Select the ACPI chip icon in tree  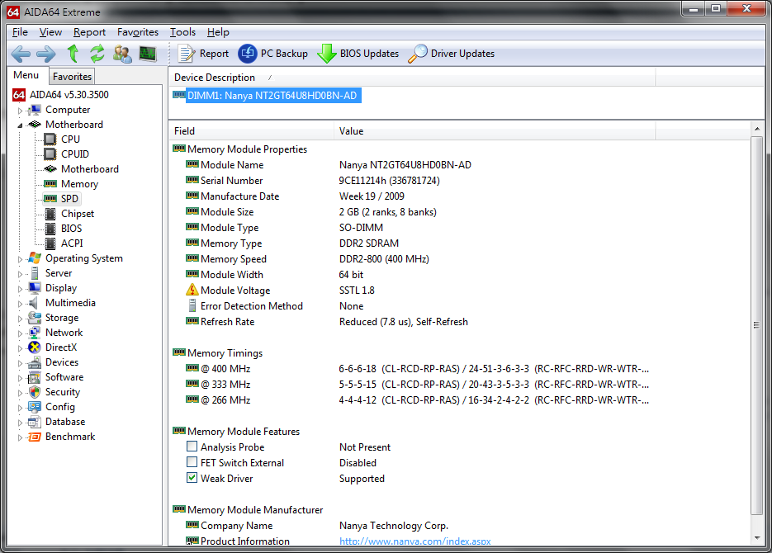click(x=50, y=243)
